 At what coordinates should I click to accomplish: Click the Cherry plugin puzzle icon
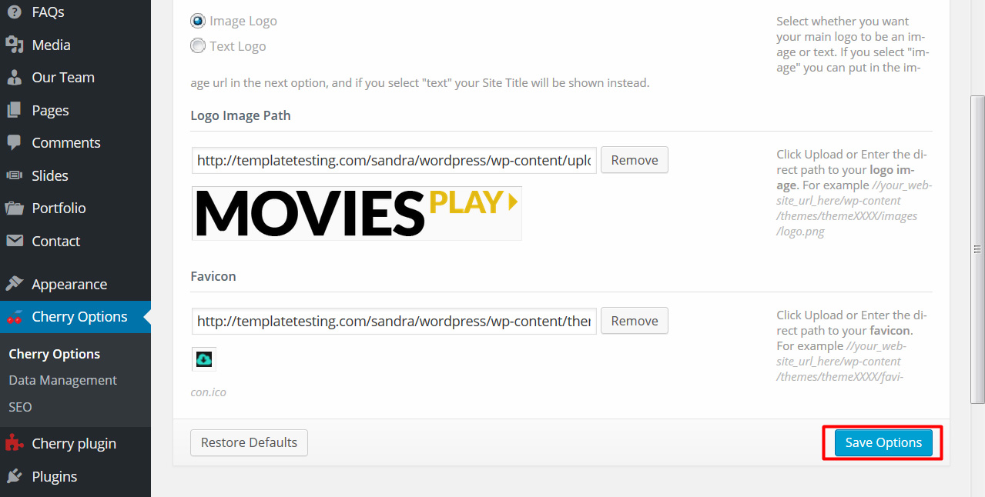[14, 443]
